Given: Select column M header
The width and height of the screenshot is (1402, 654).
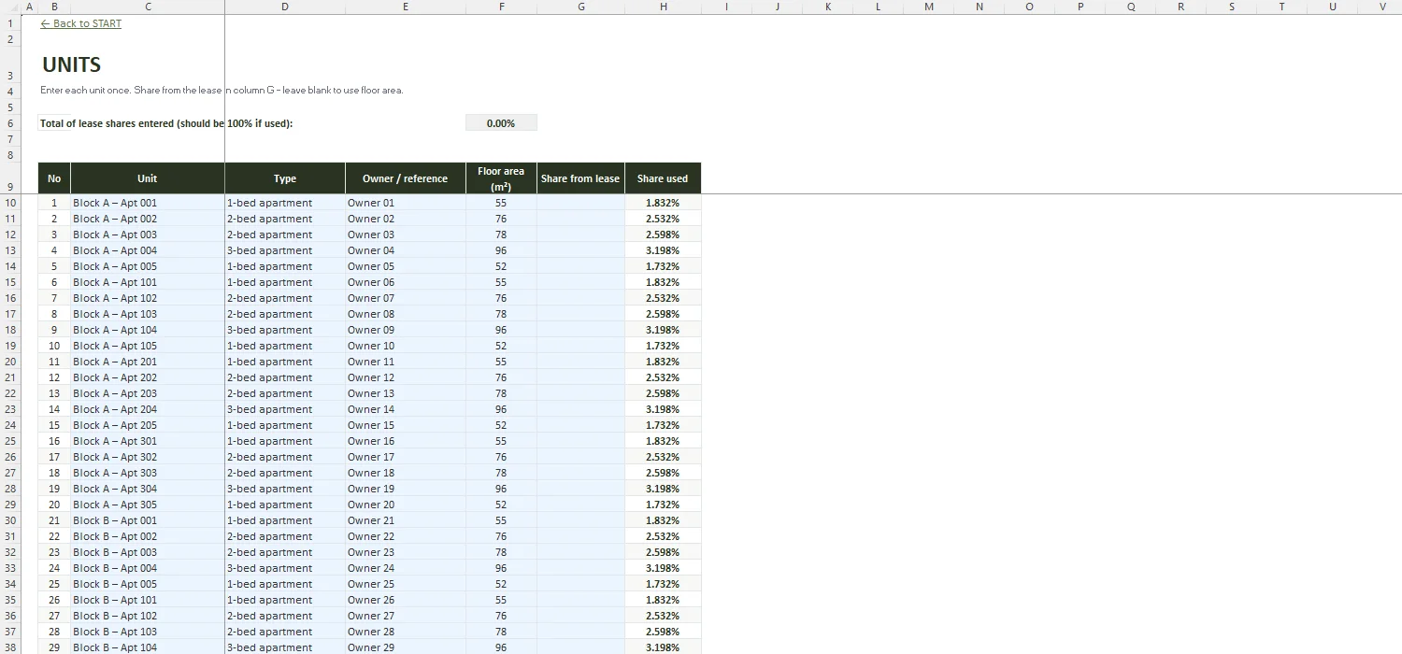Looking at the screenshot, I should tap(928, 7).
